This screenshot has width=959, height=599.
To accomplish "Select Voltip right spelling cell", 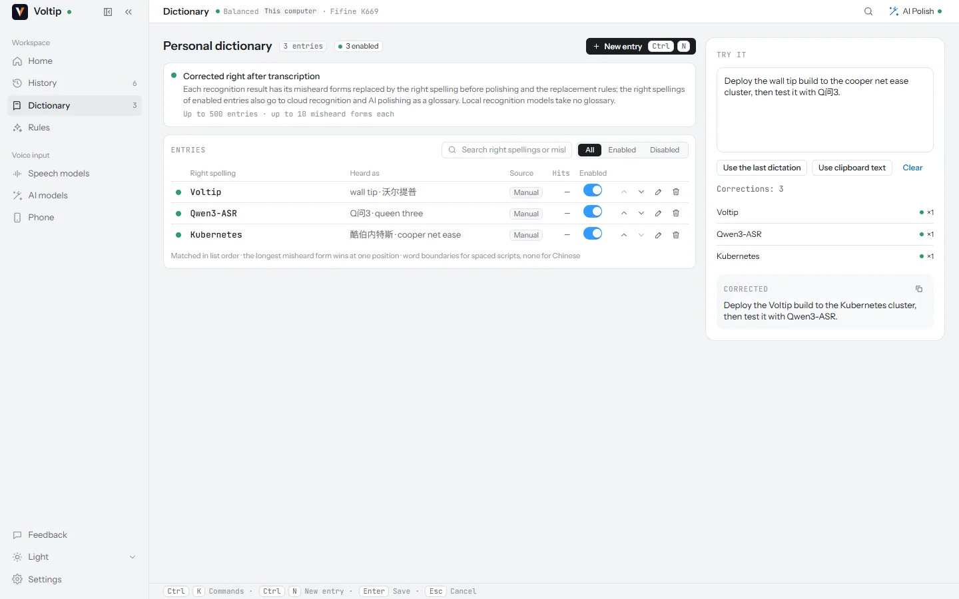I will pos(206,192).
